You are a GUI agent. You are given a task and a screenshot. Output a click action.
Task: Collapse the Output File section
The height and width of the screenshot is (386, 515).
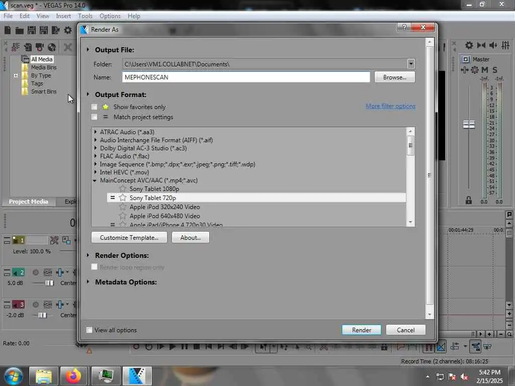click(88, 50)
